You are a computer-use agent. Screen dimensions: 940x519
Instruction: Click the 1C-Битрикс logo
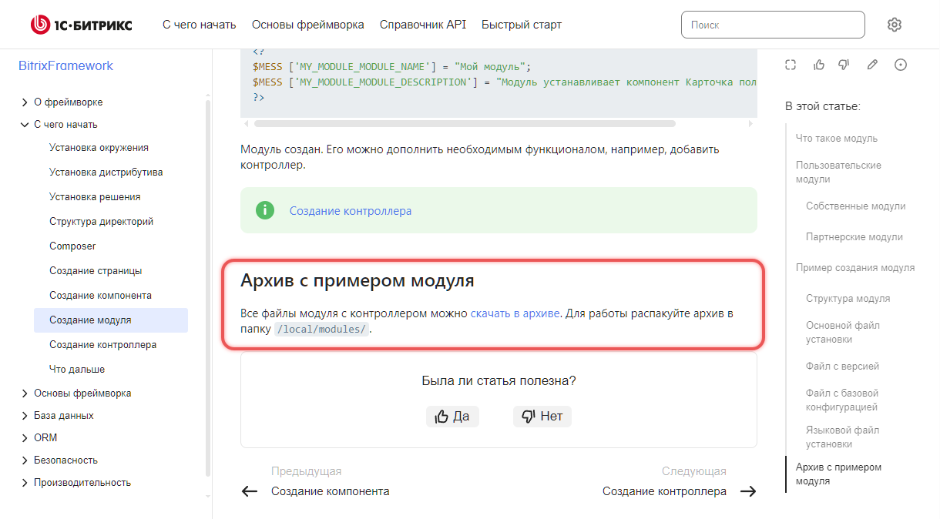pyautogui.click(x=80, y=24)
